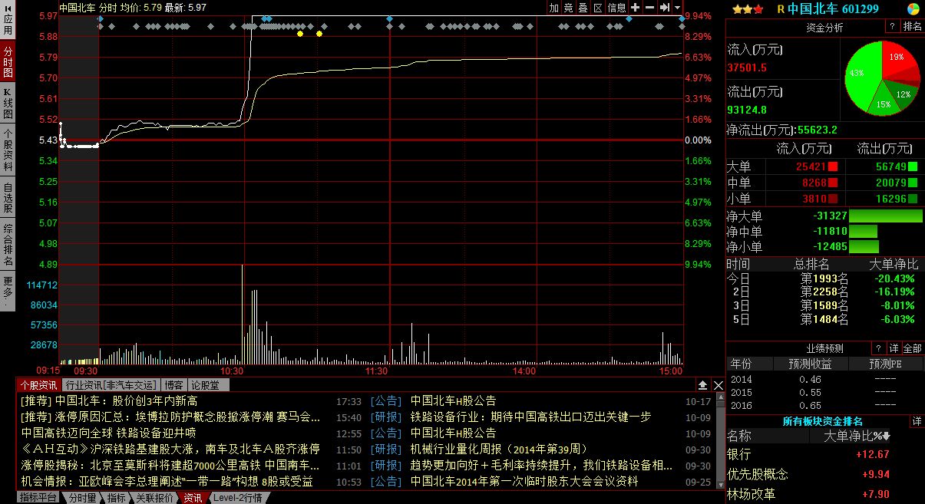Screen dimensions: 925x504
Task: Open news 中国北车：股价创3年内新高
Action: point(110,400)
